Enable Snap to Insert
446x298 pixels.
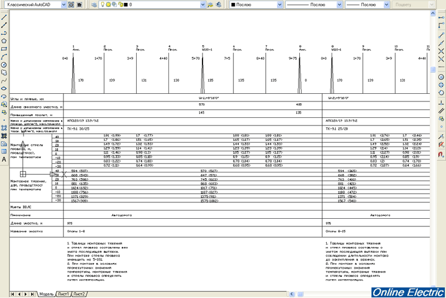click(x=441, y=118)
